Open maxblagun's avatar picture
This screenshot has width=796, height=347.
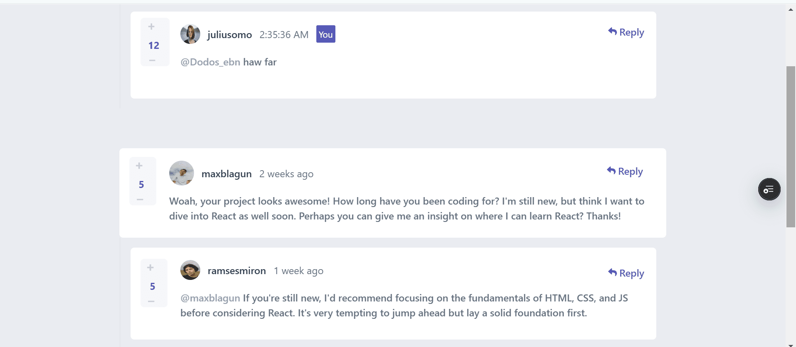182,173
